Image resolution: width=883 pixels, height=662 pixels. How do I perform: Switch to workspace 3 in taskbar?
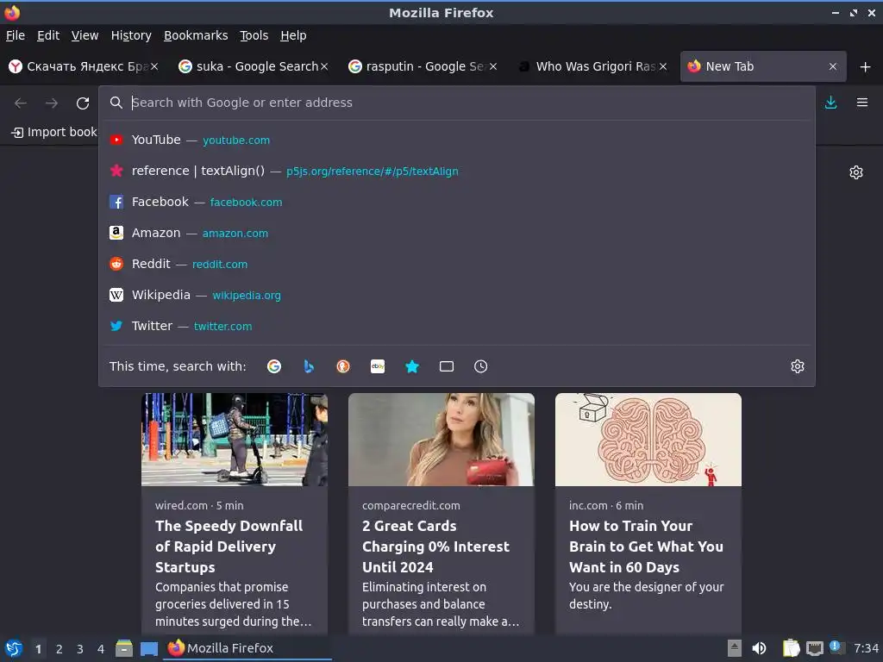click(80, 649)
